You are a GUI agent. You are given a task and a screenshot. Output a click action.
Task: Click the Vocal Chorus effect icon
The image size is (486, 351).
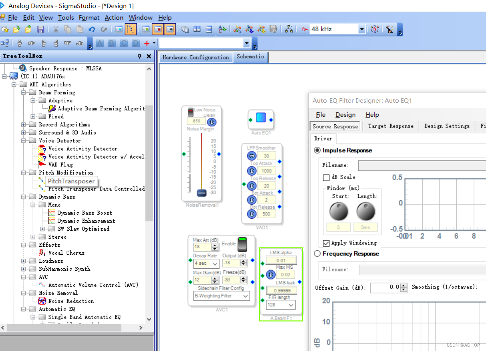[42, 253]
